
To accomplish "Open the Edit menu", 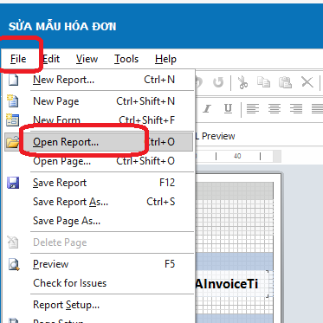I will 51,59.
